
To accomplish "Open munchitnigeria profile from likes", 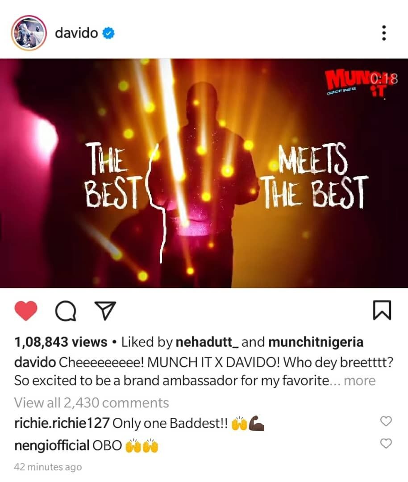I will tap(316, 342).
